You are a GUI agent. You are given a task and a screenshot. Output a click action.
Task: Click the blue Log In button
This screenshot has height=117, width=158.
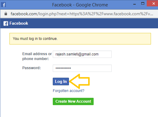click(x=61, y=81)
